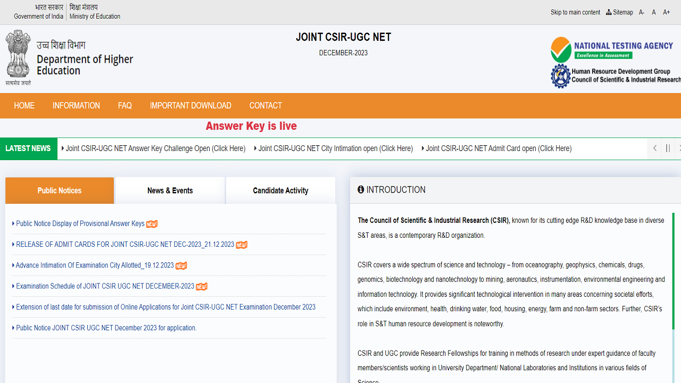
Task: Skip to main content link
Action: point(575,12)
